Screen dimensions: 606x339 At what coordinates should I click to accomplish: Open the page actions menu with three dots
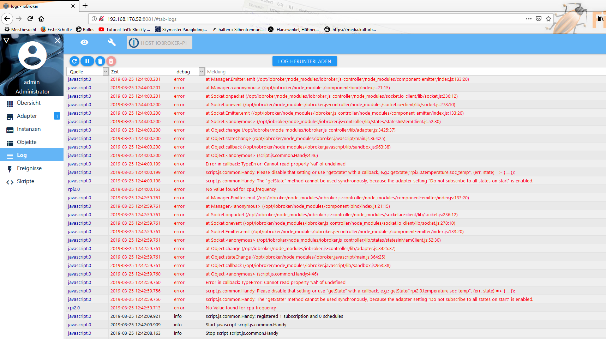pos(528,19)
